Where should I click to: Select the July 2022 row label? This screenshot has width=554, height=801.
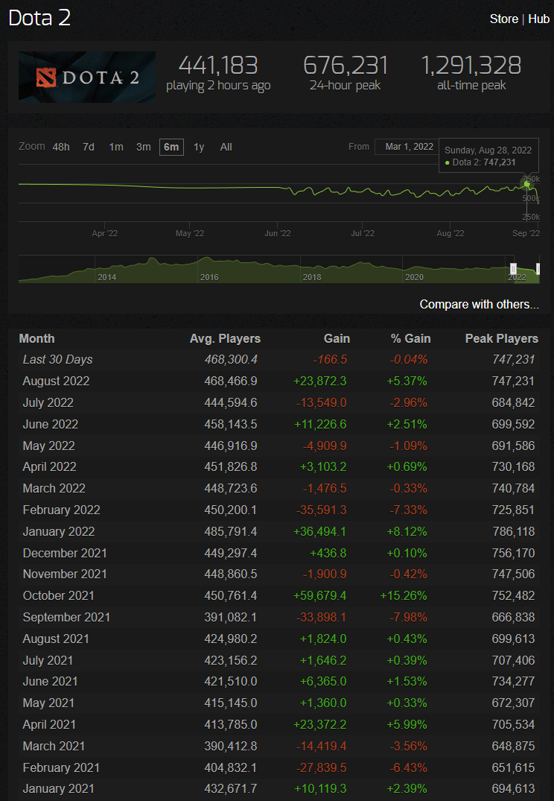pos(48,402)
